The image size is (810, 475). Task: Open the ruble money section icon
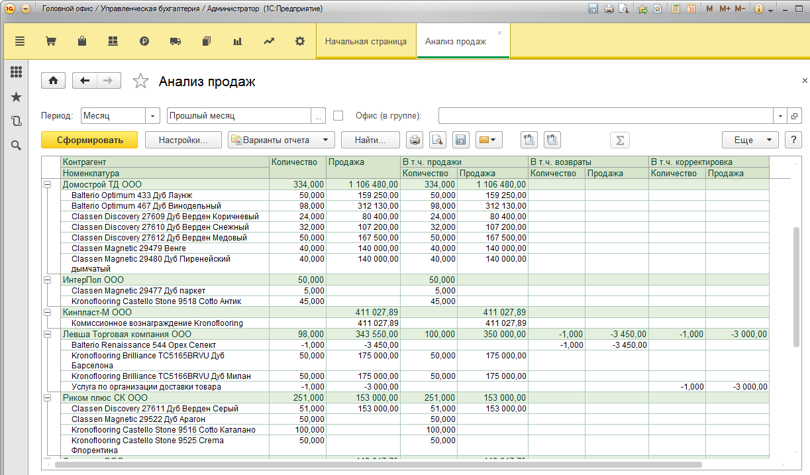(144, 41)
